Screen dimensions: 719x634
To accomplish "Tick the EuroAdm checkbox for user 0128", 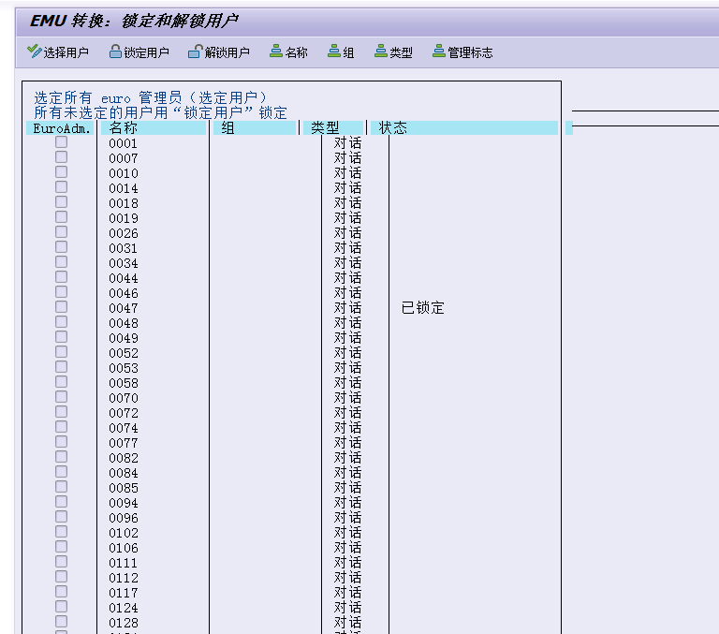I will point(62,622).
